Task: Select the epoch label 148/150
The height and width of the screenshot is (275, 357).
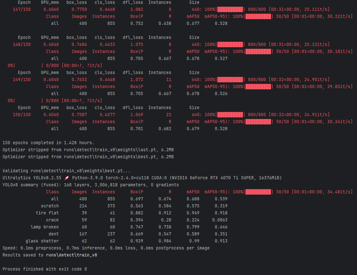Action: (22, 44)
